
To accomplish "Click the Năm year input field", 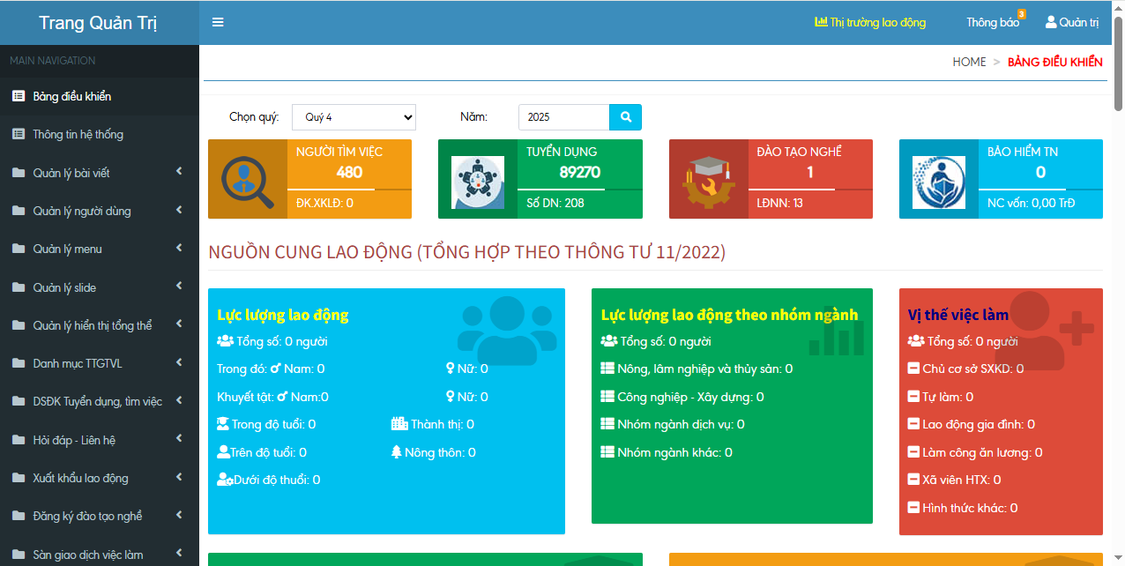I will (563, 117).
